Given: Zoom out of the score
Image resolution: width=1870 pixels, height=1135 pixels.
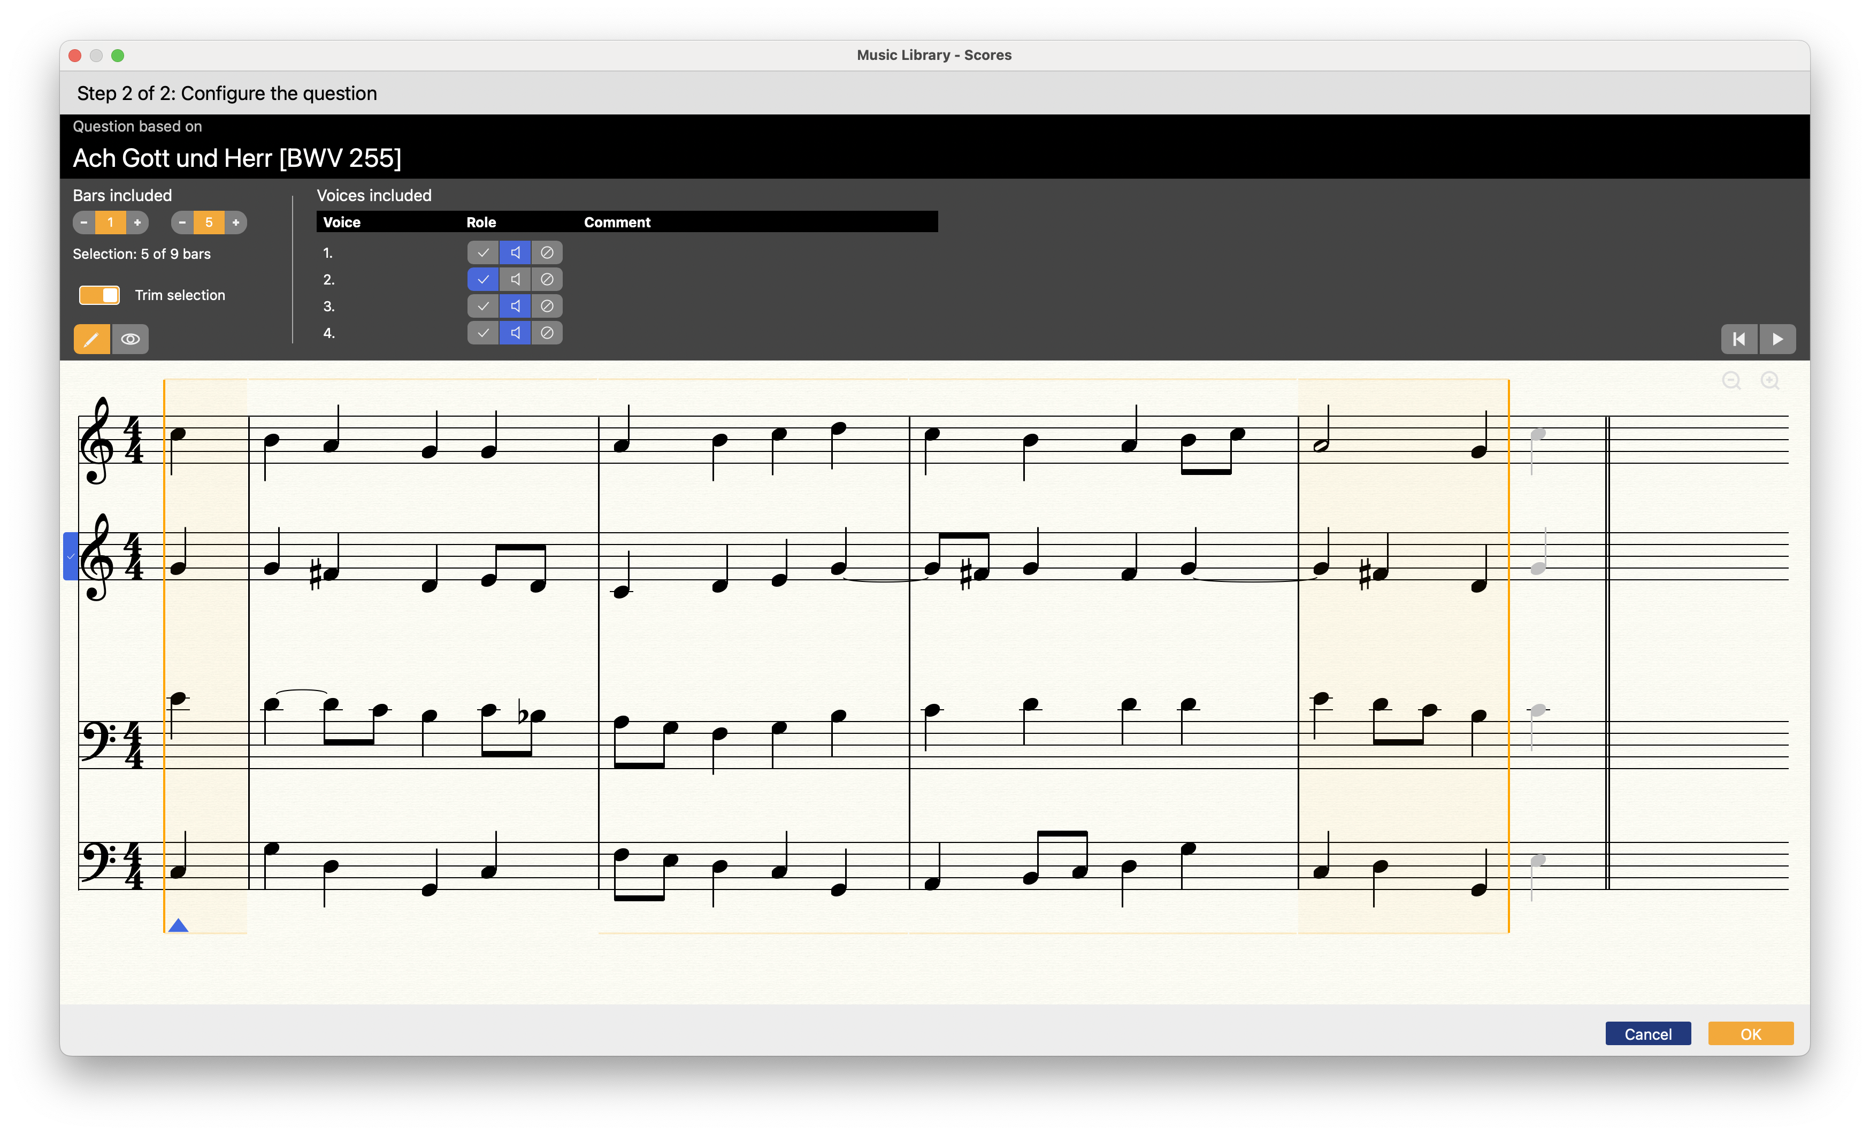Looking at the screenshot, I should 1731,381.
